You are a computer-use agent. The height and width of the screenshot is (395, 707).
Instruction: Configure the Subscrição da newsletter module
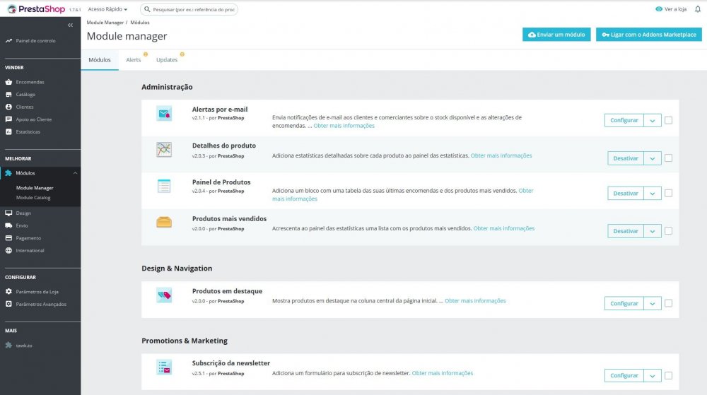[x=624, y=376]
